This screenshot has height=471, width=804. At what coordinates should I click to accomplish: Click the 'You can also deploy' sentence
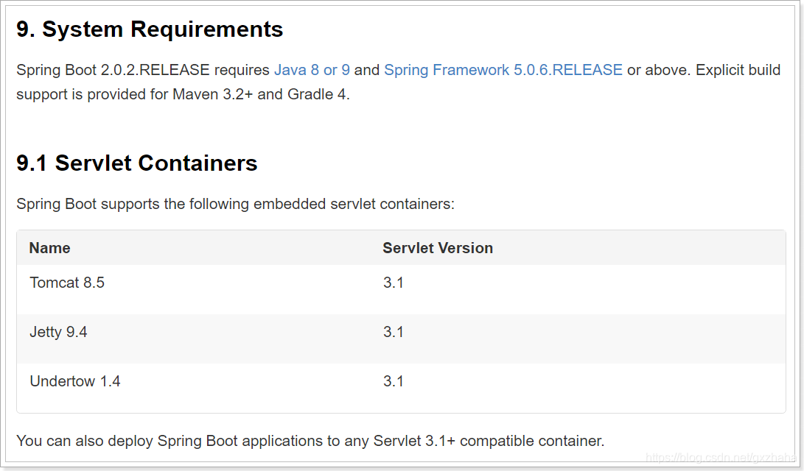[310, 441]
